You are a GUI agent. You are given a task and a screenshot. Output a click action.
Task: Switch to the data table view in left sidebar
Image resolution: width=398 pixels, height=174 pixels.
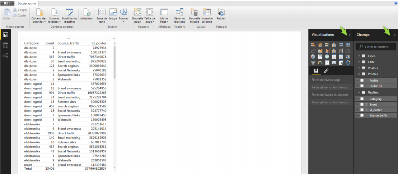point(6,45)
